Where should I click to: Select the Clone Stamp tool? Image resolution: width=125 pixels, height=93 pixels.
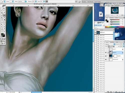click(2, 17)
